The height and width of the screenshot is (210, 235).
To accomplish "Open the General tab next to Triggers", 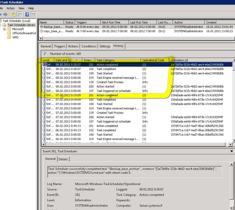I will click(46, 46).
